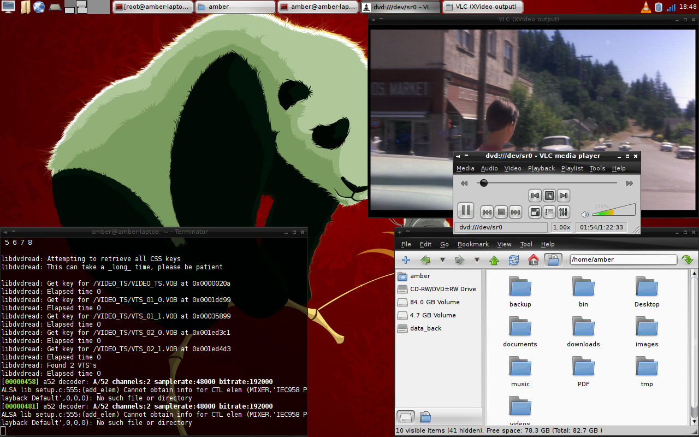Open file manager View menu
This screenshot has height=437, width=699.
point(504,244)
